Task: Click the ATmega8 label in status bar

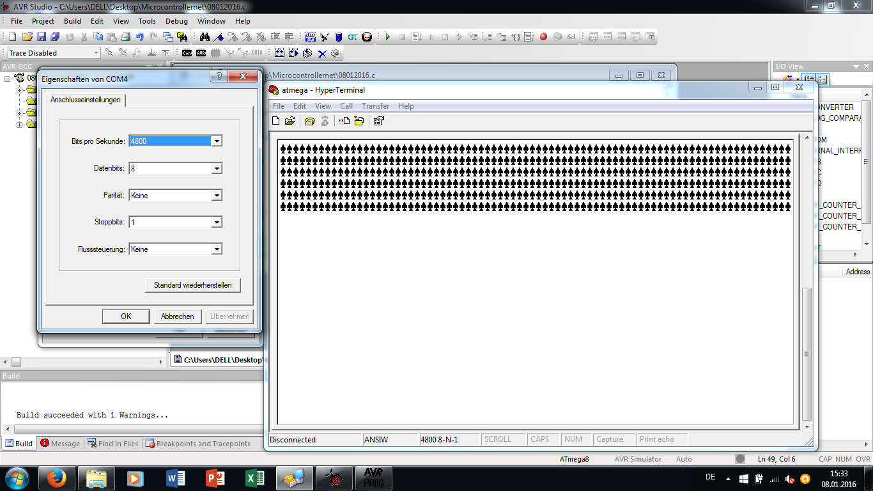Action: pos(574,459)
